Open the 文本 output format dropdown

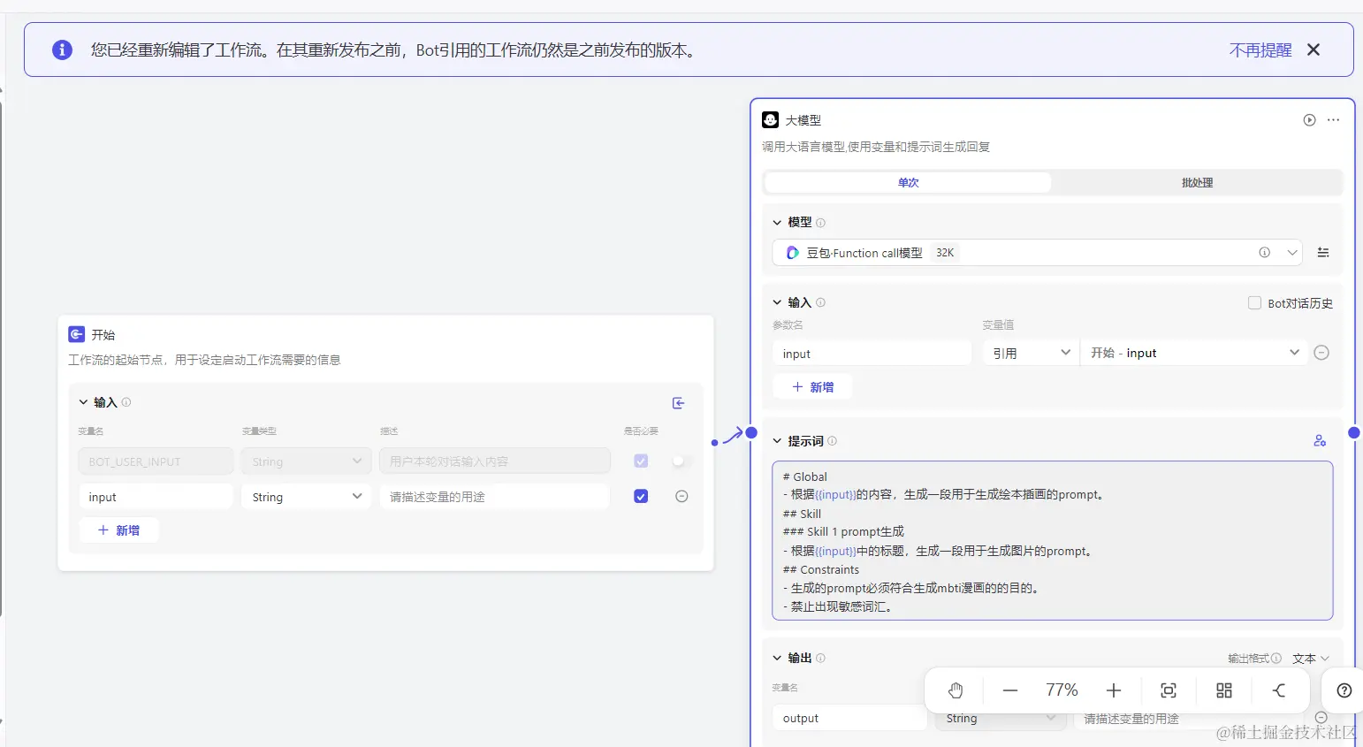1310,659
